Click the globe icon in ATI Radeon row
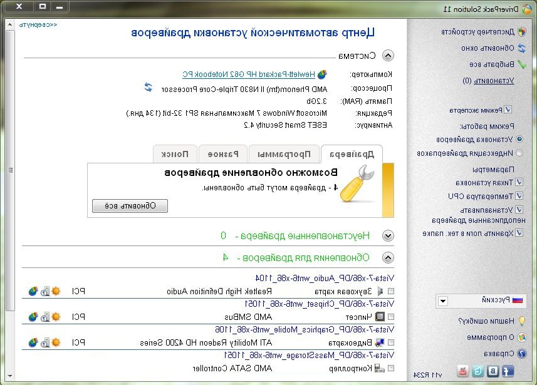Screen dimensions: 537x385 coord(33,342)
